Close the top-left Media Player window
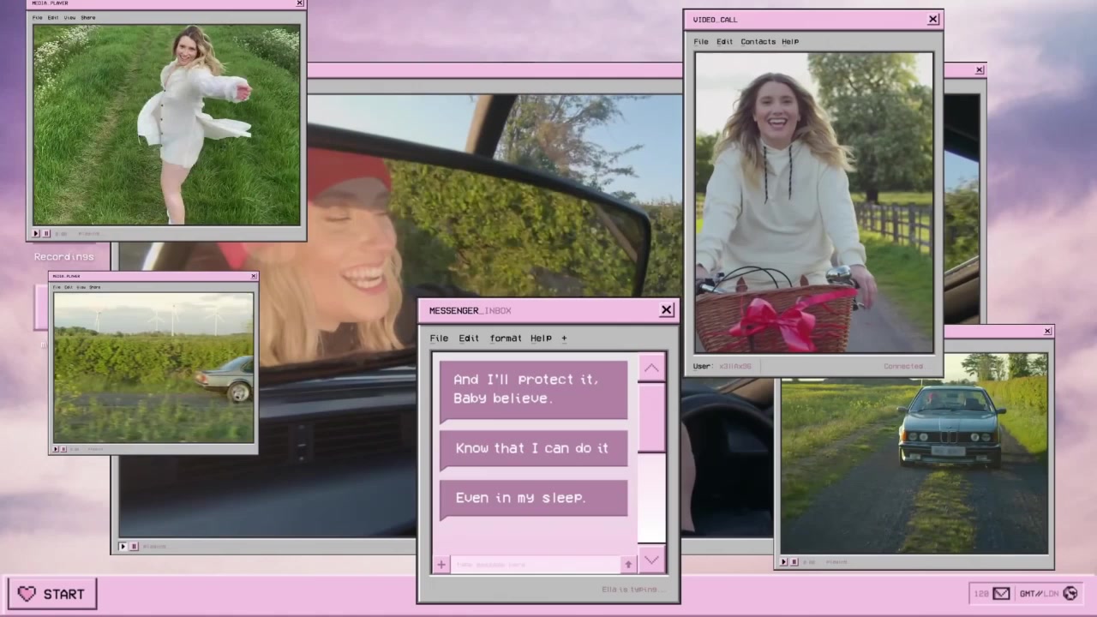The image size is (1097, 617). [x=299, y=3]
